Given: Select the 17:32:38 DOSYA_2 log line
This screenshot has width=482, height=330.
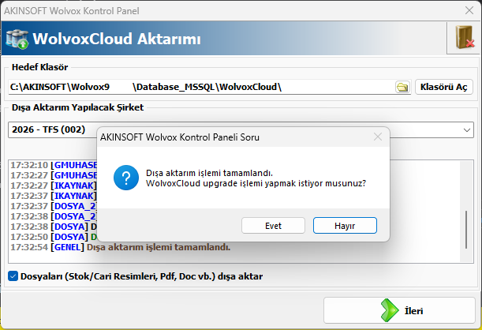Looking at the screenshot, I should [x=54, y=216].
